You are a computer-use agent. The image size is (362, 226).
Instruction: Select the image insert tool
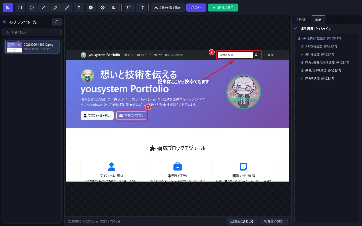(x=114, y=8)
